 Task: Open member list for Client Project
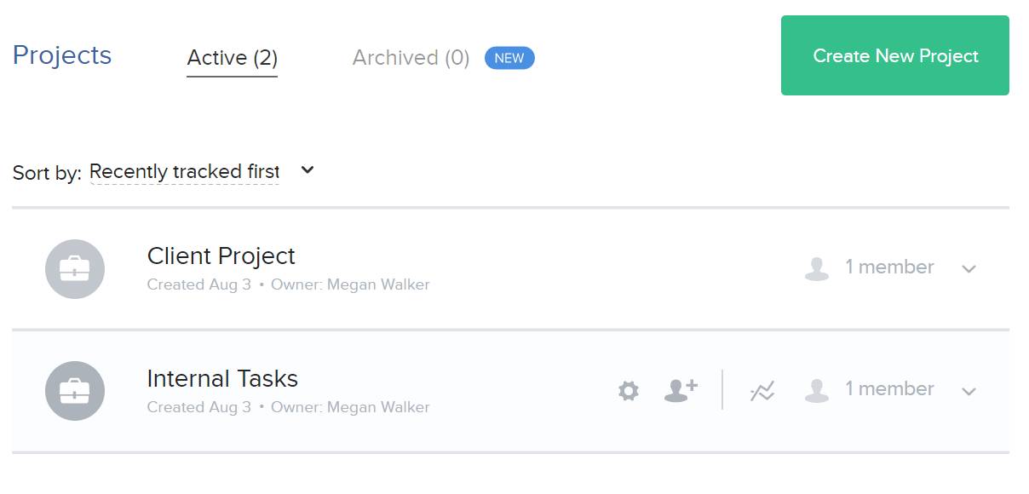click(889, 267)
